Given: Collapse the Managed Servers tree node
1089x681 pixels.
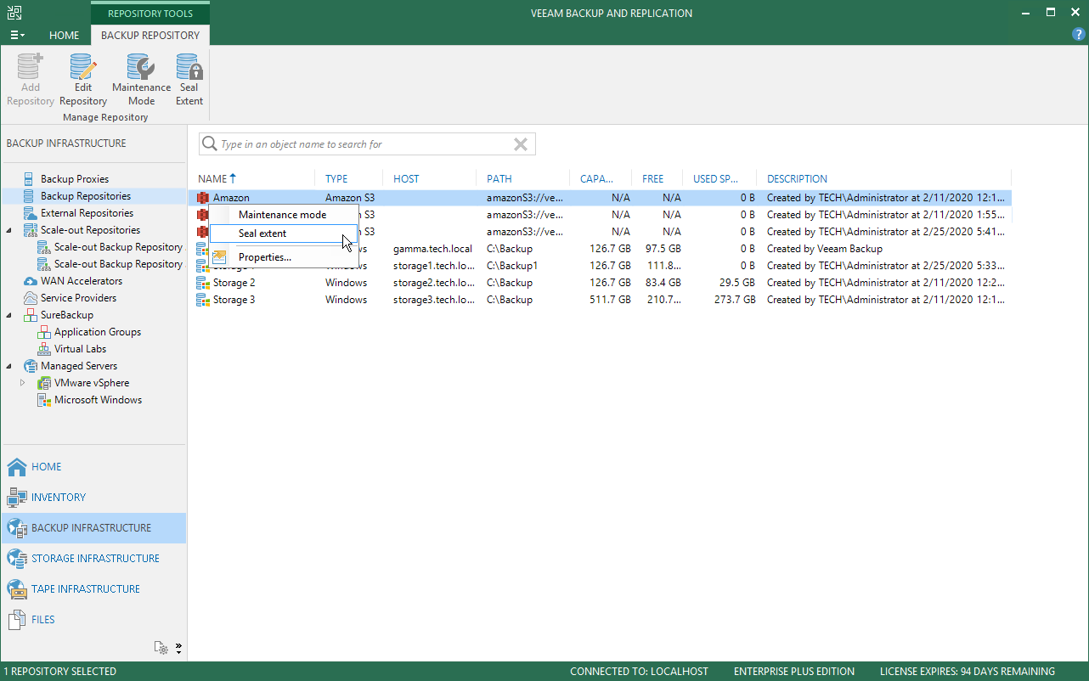Looking at the screenshot, I should (9, 366).
